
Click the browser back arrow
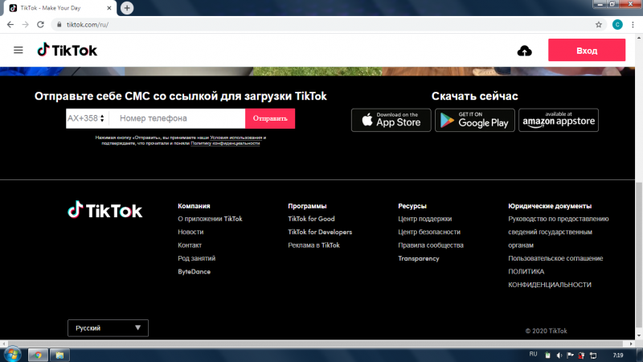click(10, 25)
